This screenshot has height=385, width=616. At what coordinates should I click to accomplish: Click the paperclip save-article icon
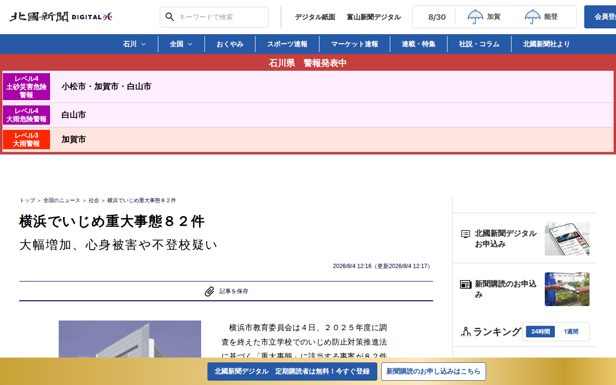(209, 291)
